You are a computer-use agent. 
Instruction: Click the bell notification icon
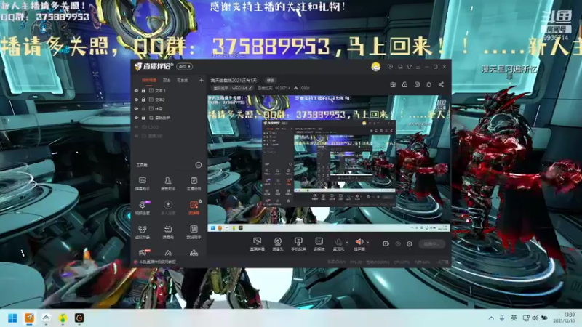(428, 84)
